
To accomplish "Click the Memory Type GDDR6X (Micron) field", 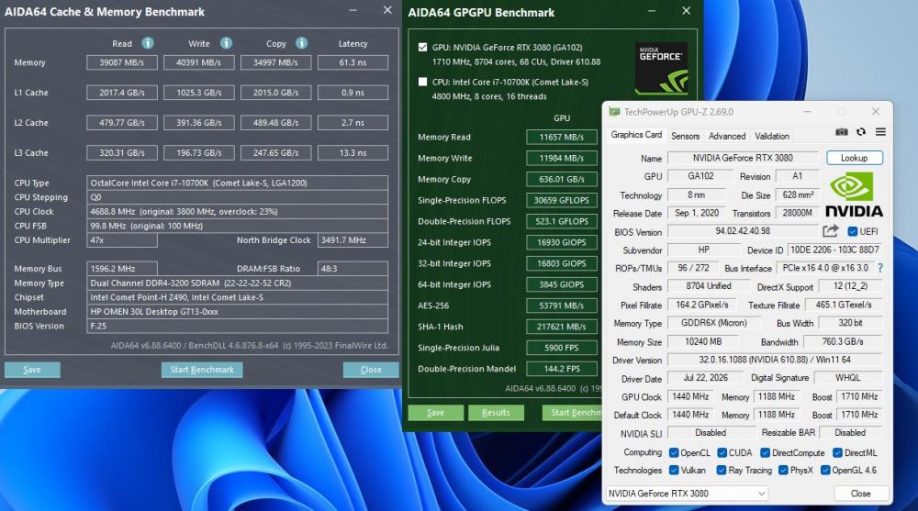I will (x=713, y=323).
